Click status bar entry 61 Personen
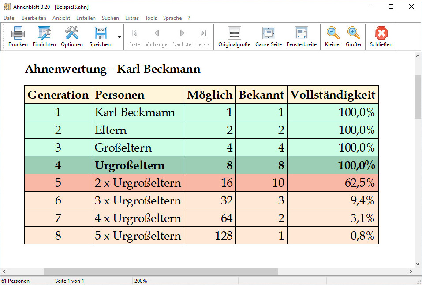 pyautogui.click(x=15, y=281)
